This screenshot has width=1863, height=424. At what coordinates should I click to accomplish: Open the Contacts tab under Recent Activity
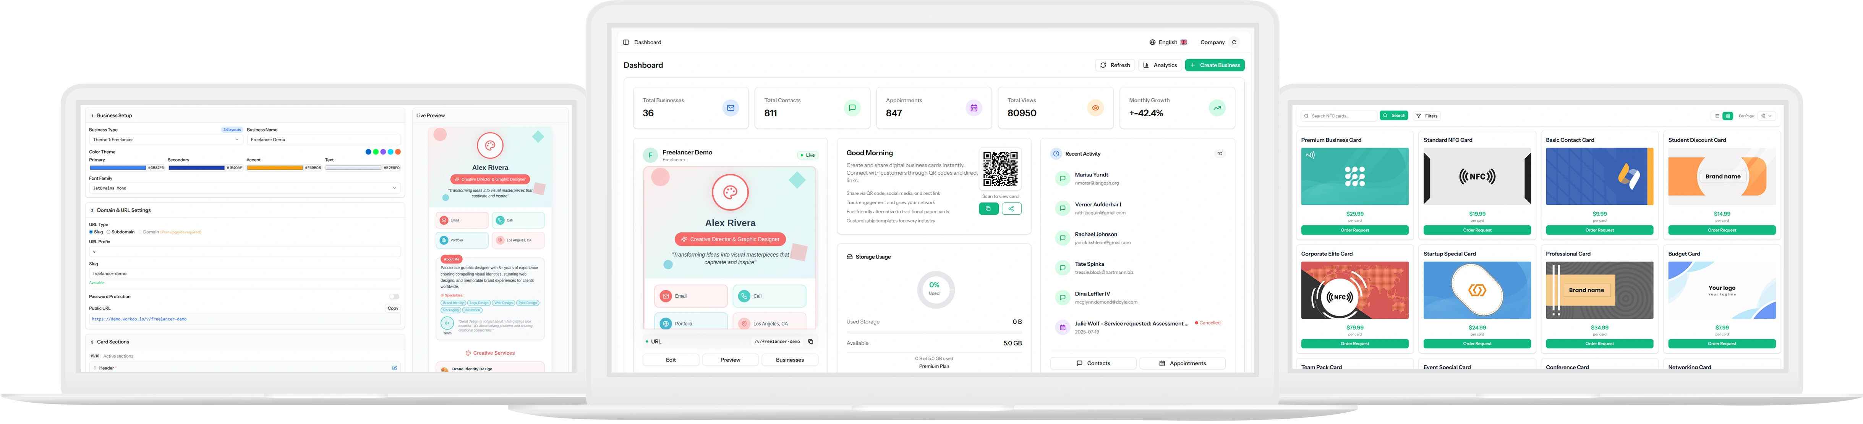tap(1093, 363)
